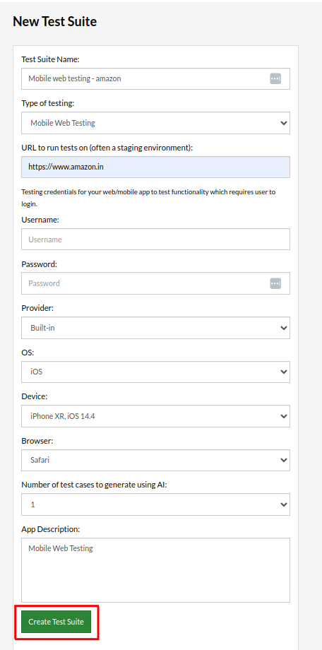Open the Type of testing dropdown
322x650 pixels.
(155, 123)
